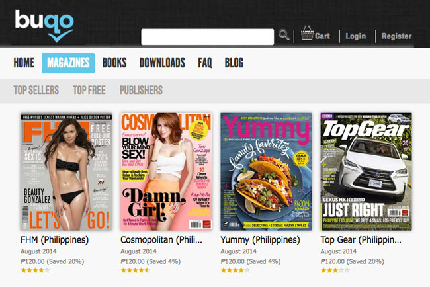This screenshot has height=287, width=430.
Task: Click Cosmopolitan price ₱120.00 (Saved 4%)
Action: 151,261
